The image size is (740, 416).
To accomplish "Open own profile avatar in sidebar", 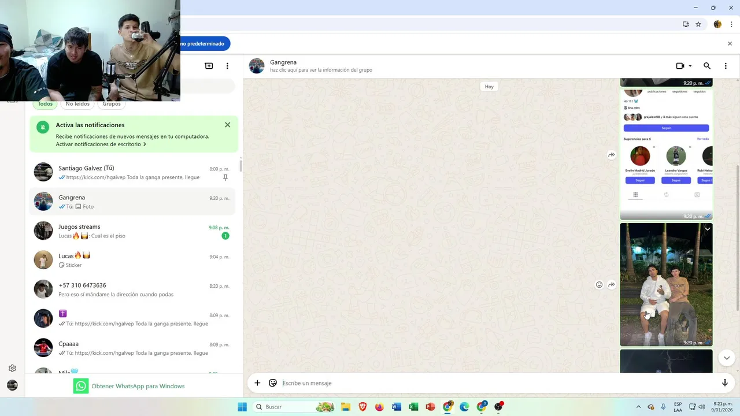I will [x=12, y=385].
